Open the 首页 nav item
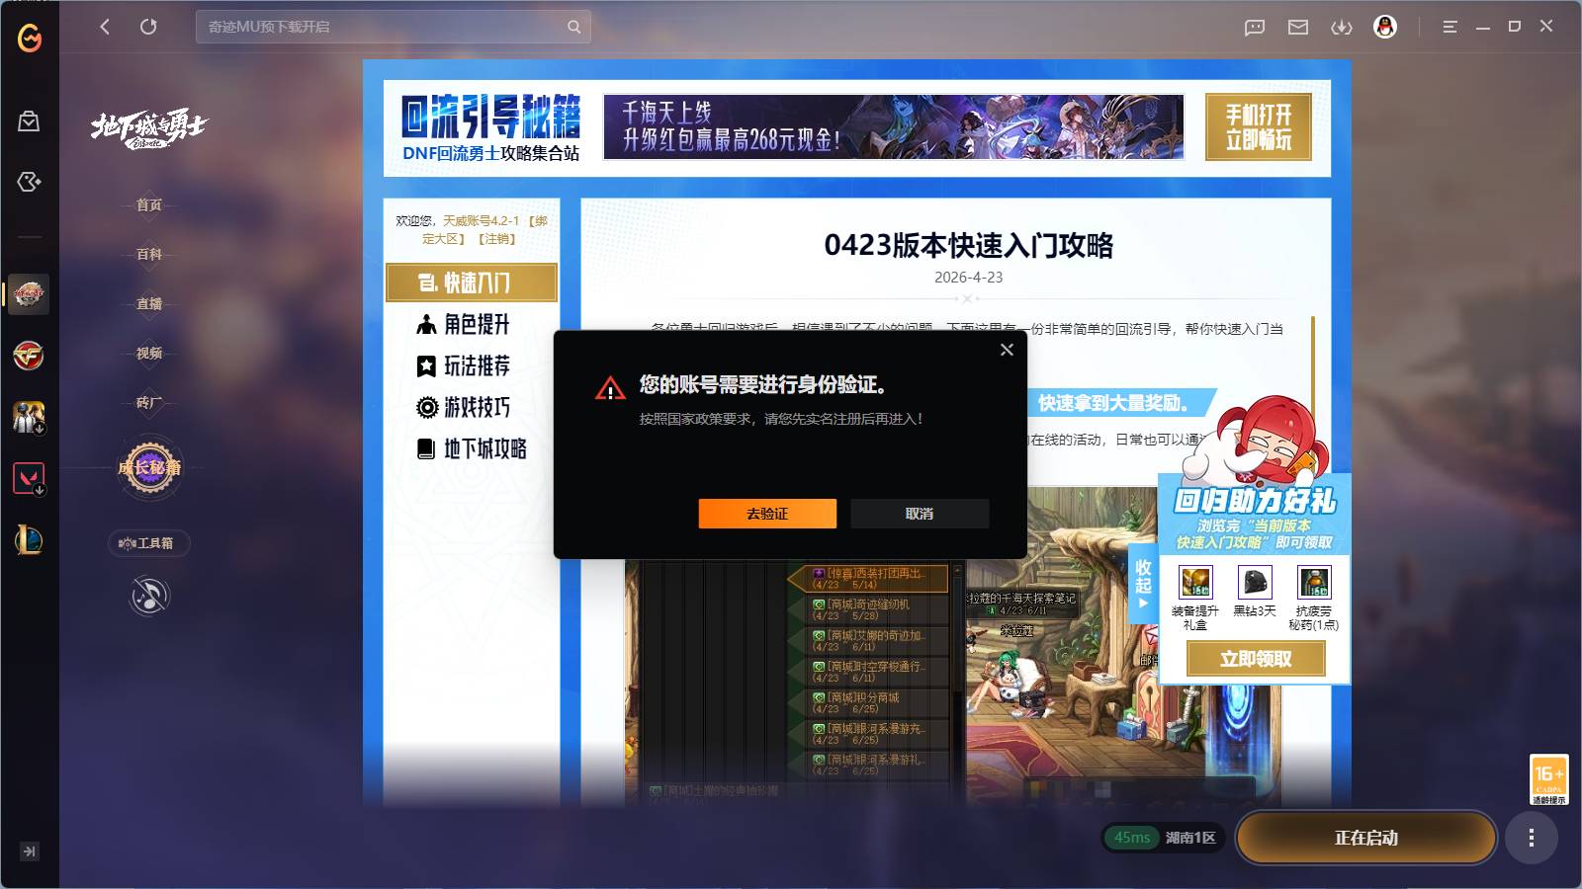 click(x=149, y=204)
